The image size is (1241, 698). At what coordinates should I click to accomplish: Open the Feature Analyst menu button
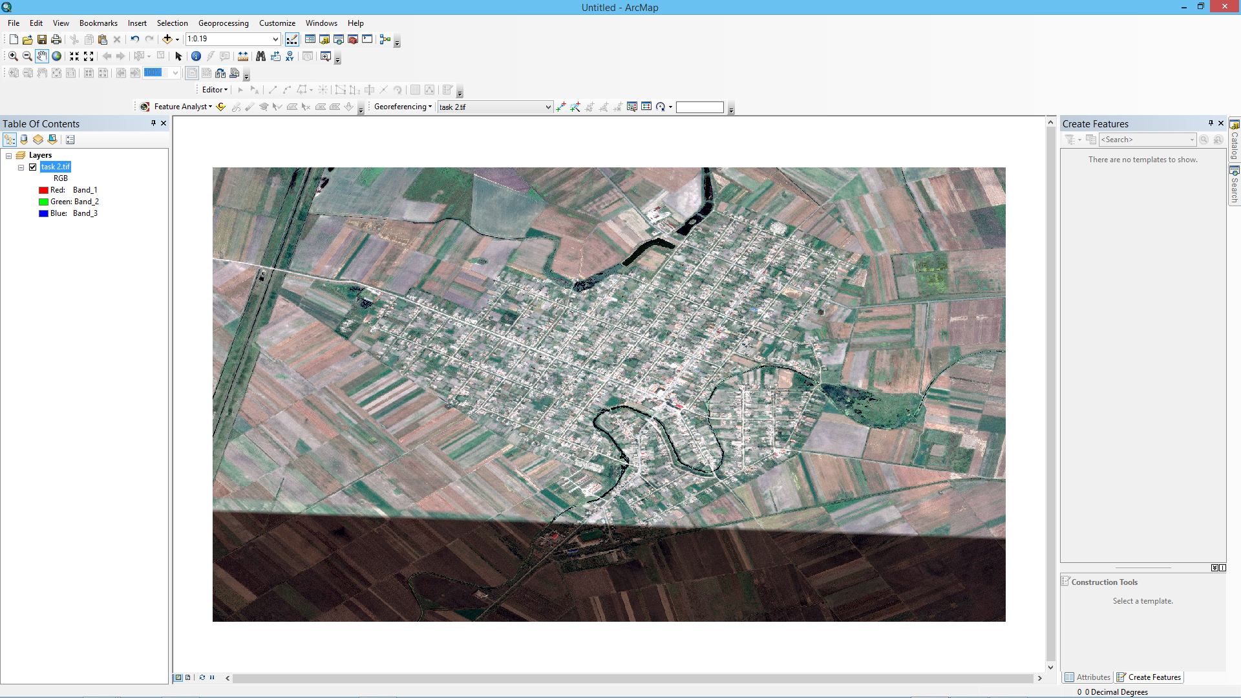[x=183, y=107]
